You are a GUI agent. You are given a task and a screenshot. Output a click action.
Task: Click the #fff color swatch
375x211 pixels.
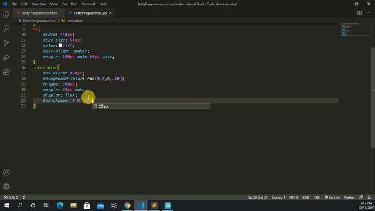coord(60,46)
